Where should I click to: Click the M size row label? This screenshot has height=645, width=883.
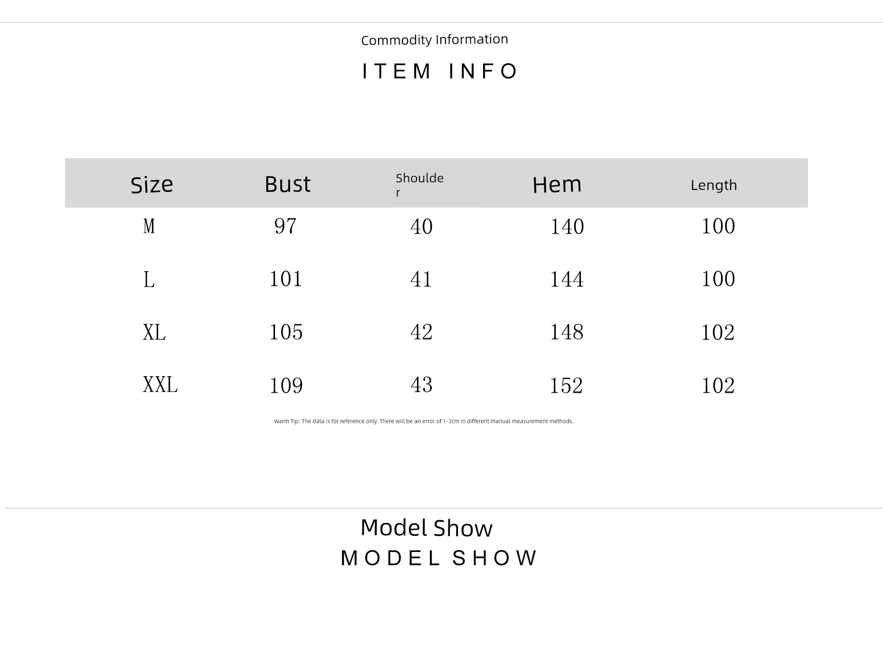click(x=149, y=226)
